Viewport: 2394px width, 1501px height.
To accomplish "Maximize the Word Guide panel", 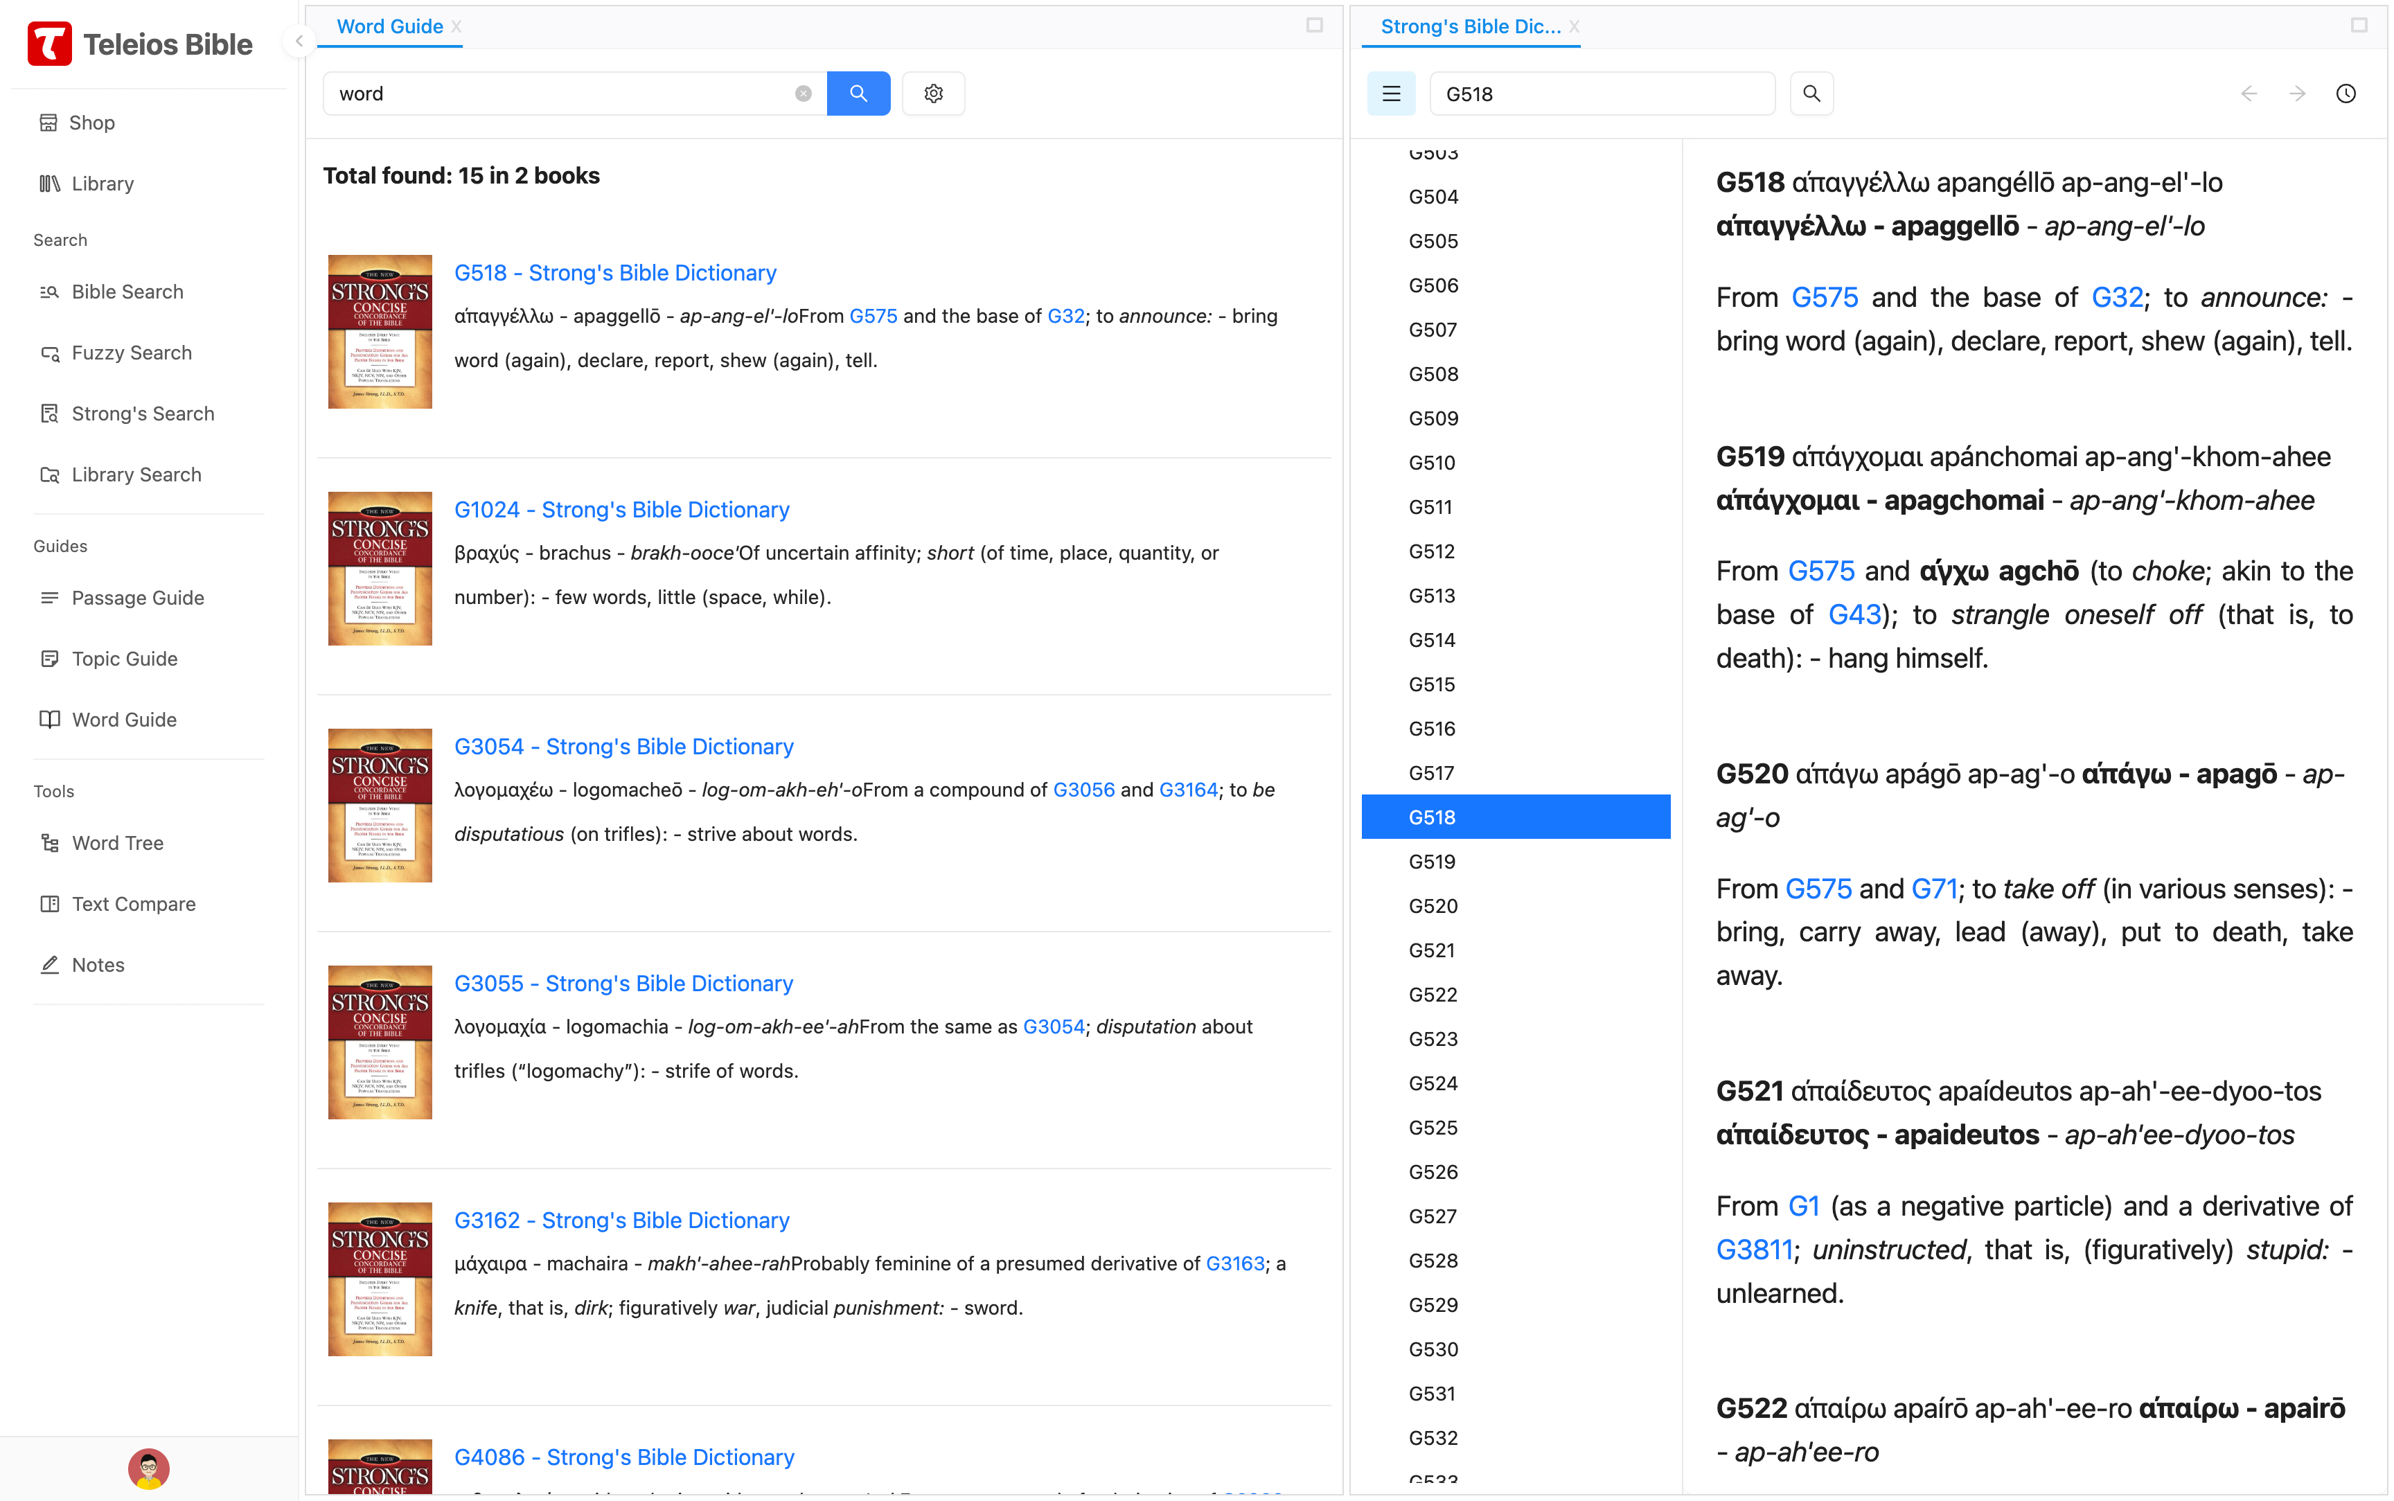I will (x=1314, y=25).
